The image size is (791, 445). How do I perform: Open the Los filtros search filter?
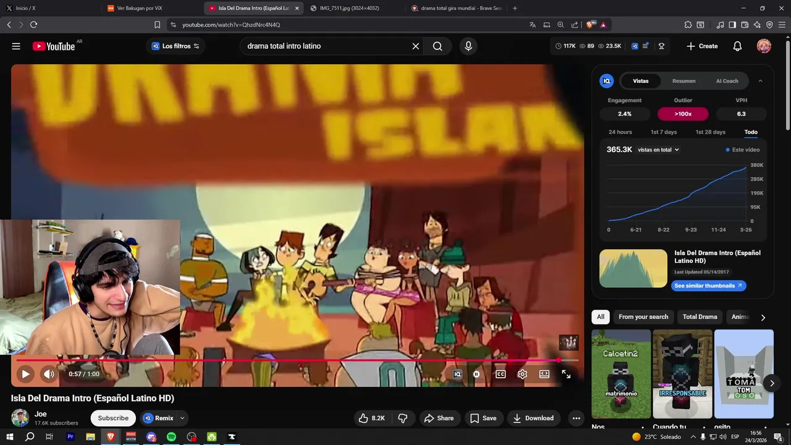coord(176,46)
